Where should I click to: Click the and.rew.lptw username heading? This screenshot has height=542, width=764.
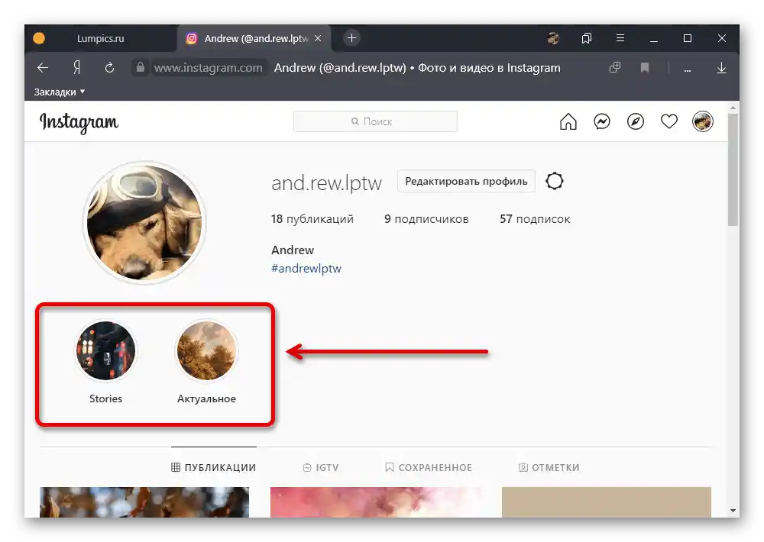(326, 183)
